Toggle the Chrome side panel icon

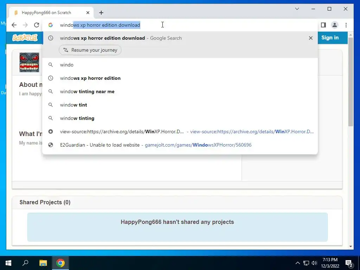click(x=323, y=25)
